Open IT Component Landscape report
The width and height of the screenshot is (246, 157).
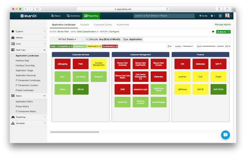[x=28, y=80]
